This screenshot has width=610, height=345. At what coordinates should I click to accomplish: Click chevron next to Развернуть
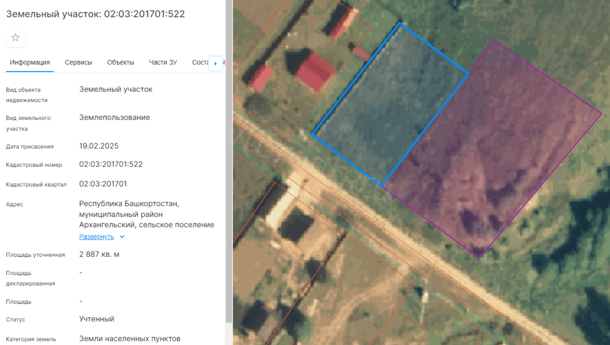tap(122, 237)
